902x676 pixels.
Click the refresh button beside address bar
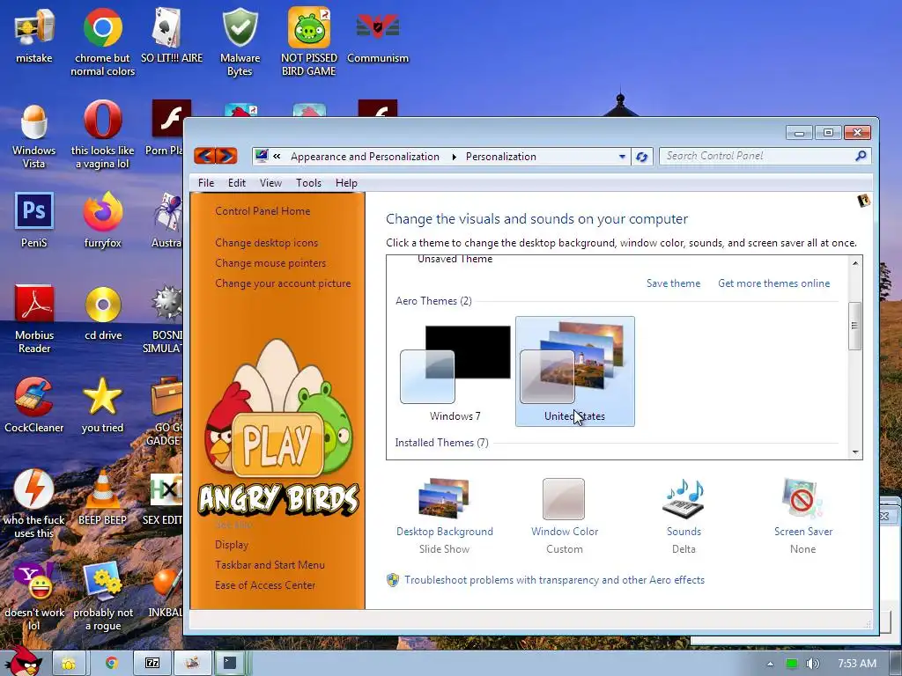[642, 157]
